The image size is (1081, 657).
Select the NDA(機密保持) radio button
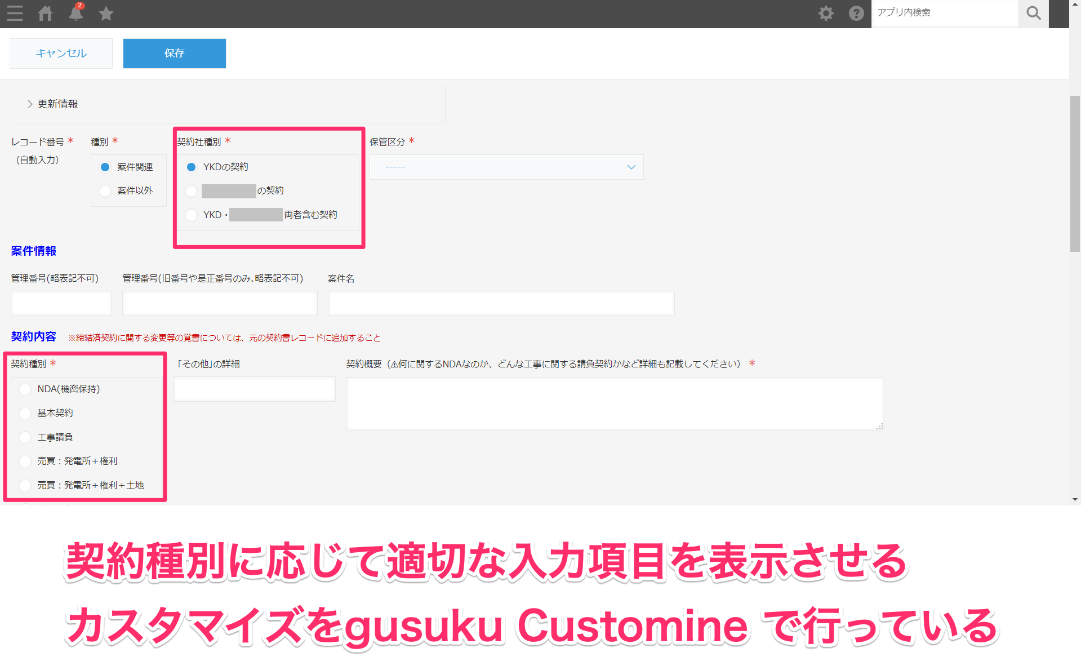click(25, 389)
